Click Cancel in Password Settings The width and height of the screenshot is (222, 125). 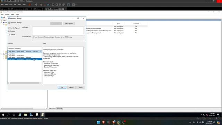(71, 87)
